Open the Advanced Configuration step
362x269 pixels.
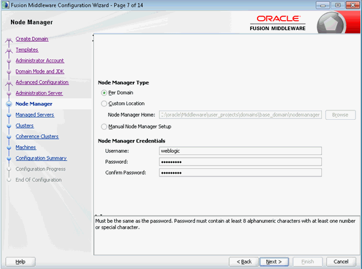point(42,82)
